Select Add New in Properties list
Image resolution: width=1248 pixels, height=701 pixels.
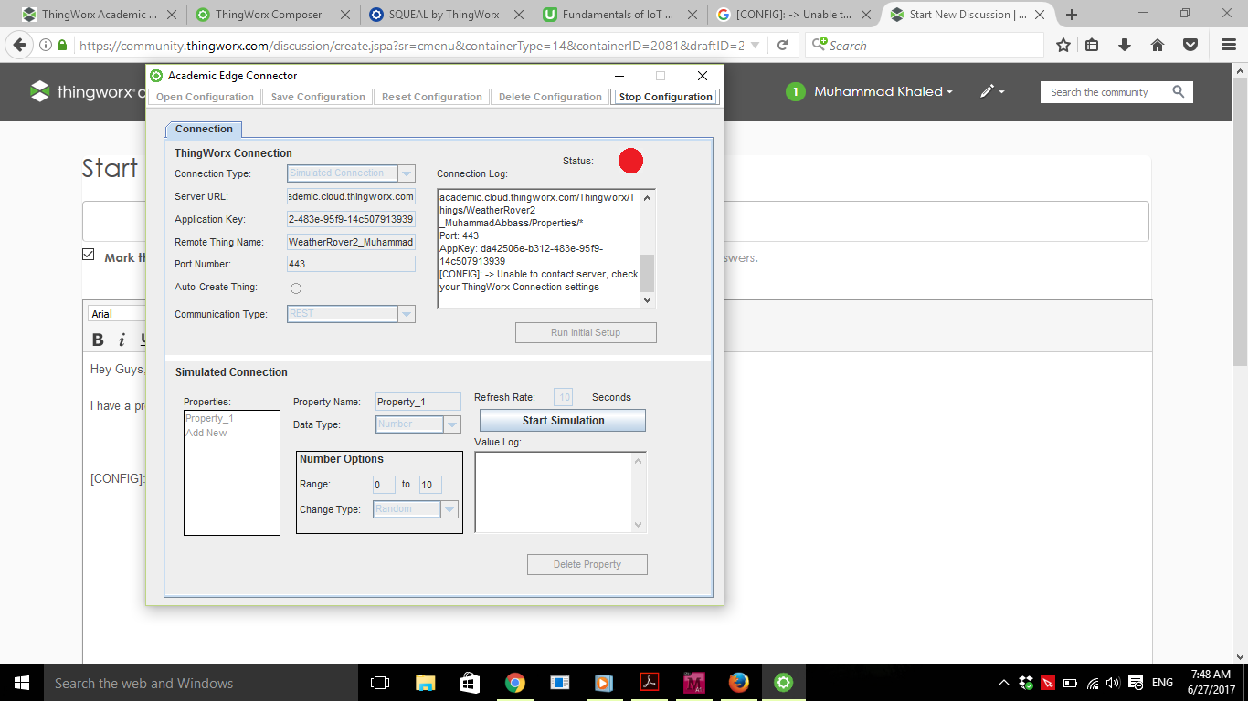tap(206, 433)
